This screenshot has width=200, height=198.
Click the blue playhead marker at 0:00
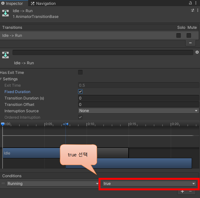[3, 124]
